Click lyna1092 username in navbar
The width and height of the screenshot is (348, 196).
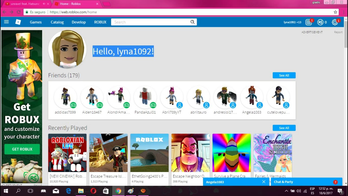(292, 22)
